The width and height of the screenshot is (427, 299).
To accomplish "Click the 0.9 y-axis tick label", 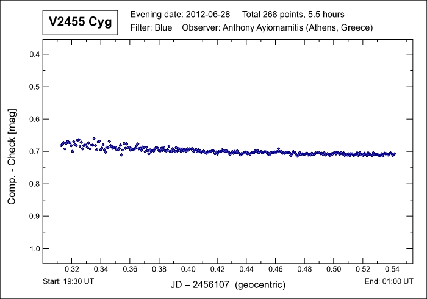I will tap(35, 216).
